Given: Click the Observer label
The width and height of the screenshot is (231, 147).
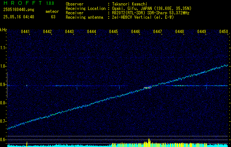Looking at the screenshot, I should pyautogui.click(x=75, y=4).
